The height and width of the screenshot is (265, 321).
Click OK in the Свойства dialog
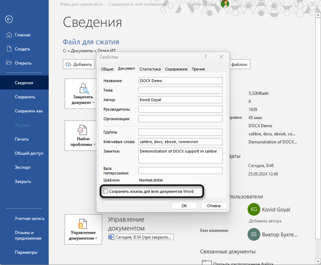click(x=184, y=206)
